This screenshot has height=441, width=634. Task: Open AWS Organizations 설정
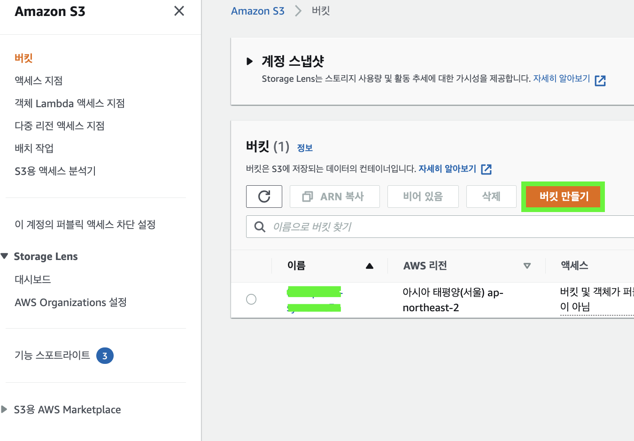point(70,302)
